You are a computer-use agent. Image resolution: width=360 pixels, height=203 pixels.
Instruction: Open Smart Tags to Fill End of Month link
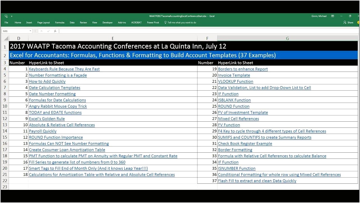(88, 168)
